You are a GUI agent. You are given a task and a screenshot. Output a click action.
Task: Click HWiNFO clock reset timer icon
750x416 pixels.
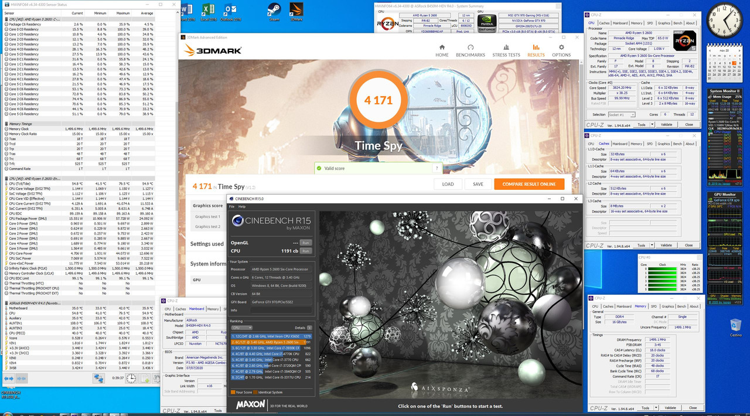pos(130,378)
